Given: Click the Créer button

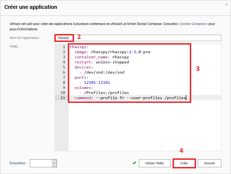Looking at the screenshot, I should pyautogui.click(x=184, y=163).
